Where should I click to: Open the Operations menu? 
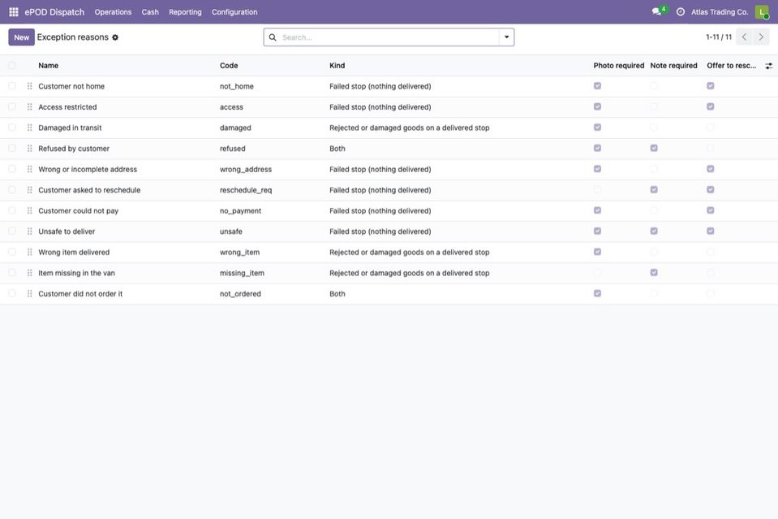[113, 12]
